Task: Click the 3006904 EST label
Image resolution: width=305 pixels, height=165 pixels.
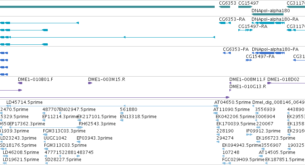Action: click(265, 117)
